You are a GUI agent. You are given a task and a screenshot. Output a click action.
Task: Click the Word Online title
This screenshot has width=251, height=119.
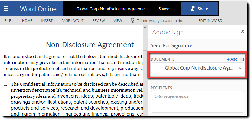(38, 9)
